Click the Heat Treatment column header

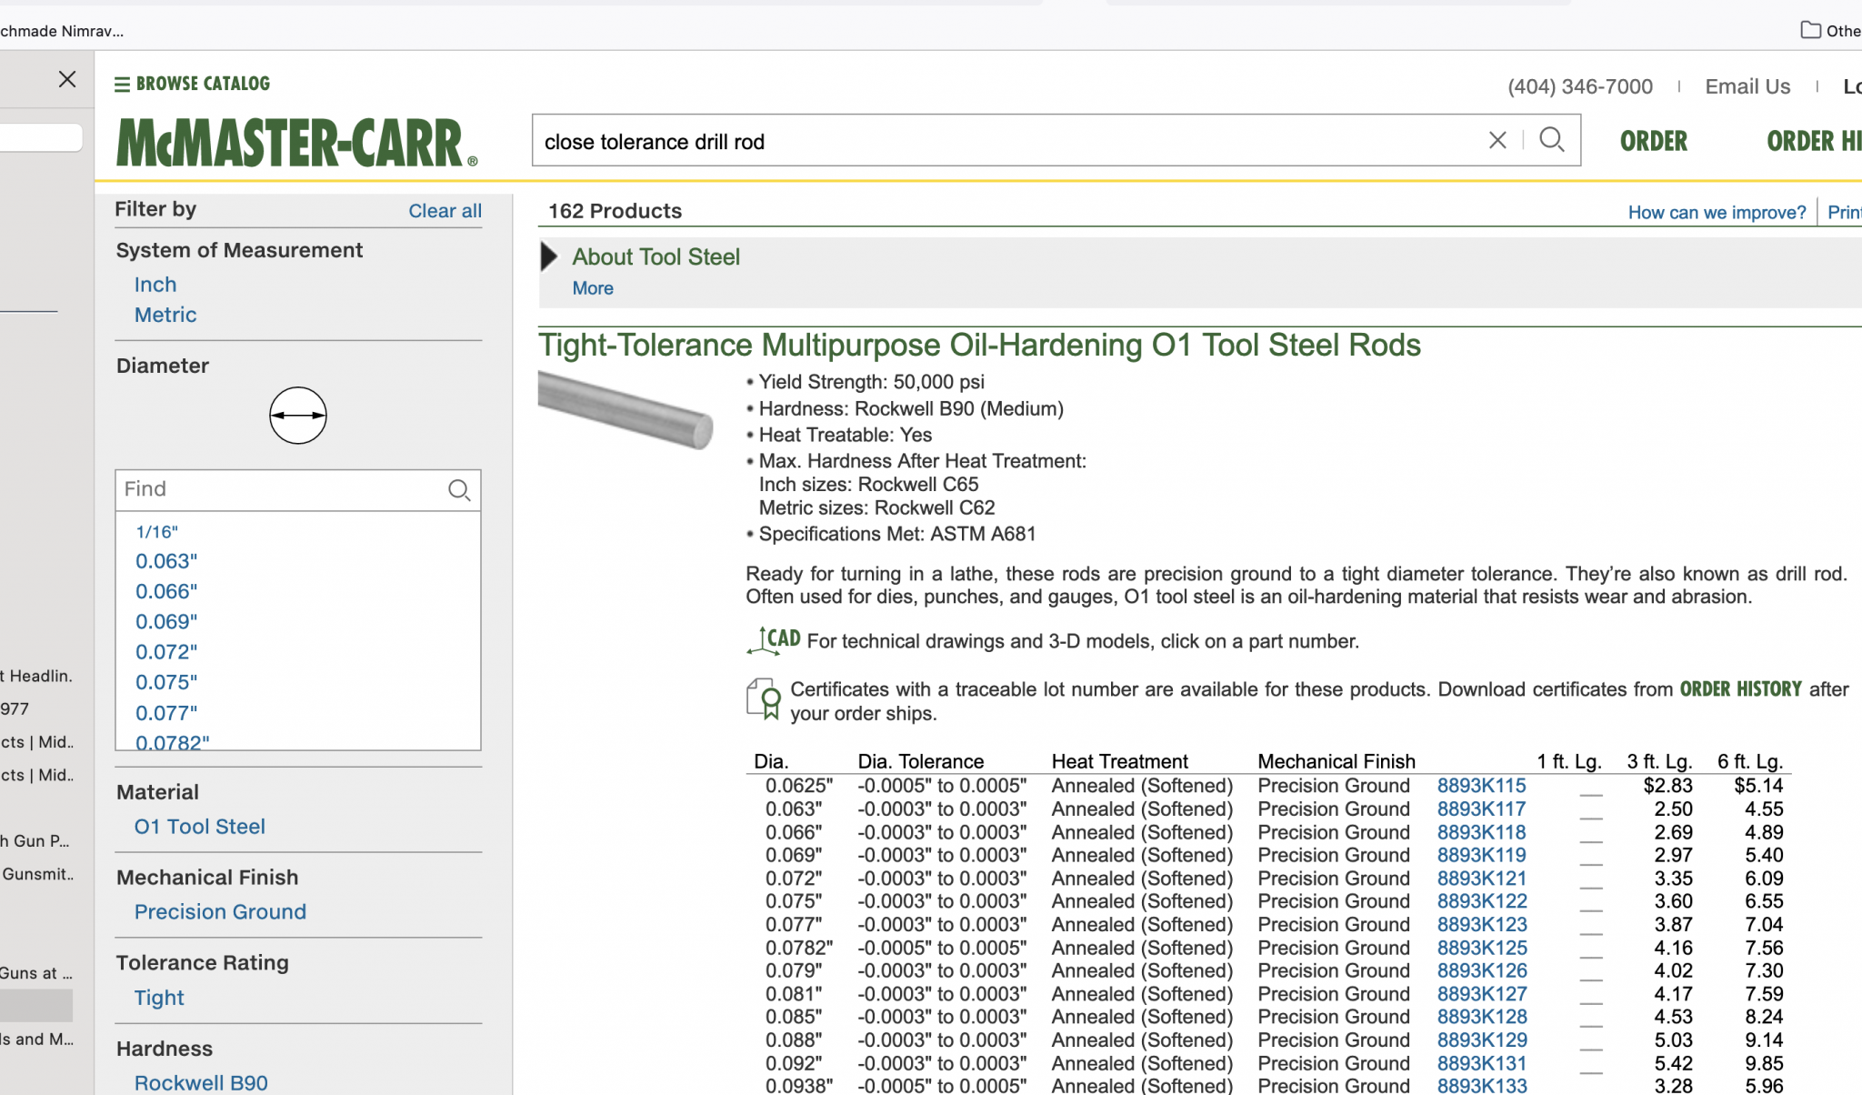click(1119, 761)
